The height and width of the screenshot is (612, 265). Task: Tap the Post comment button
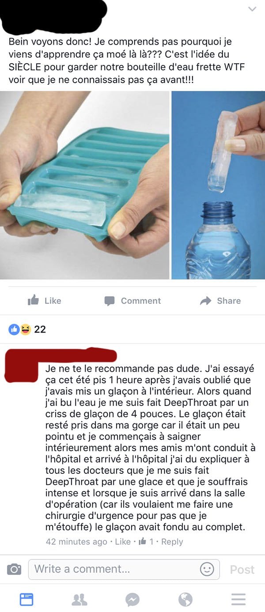point(242,570)
